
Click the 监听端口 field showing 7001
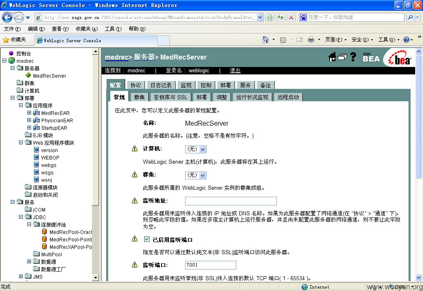click(x=210, y=265)
